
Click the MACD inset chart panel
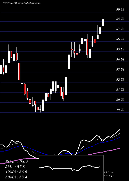71,168
